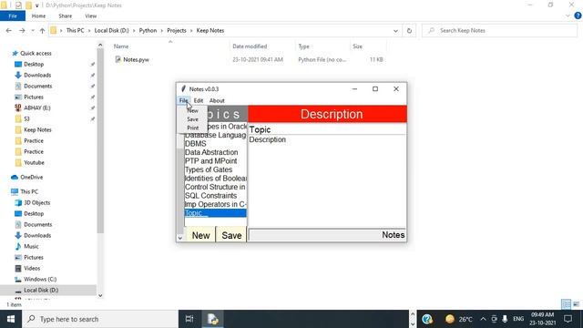Click the Notes feather title icon

tap(183, 89)
